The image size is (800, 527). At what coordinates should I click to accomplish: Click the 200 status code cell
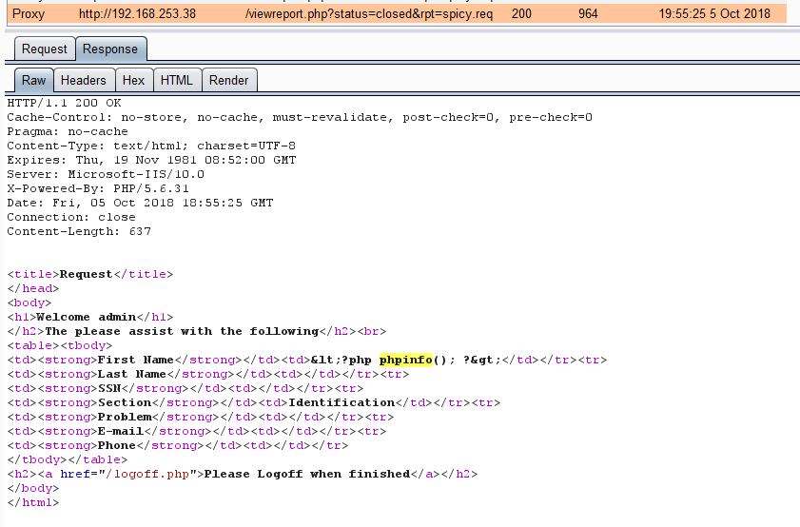tap(521, 15)
